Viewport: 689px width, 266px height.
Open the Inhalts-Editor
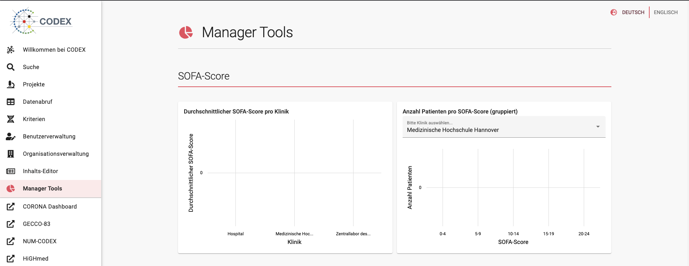pyautogui.click(x=51, y=171)
